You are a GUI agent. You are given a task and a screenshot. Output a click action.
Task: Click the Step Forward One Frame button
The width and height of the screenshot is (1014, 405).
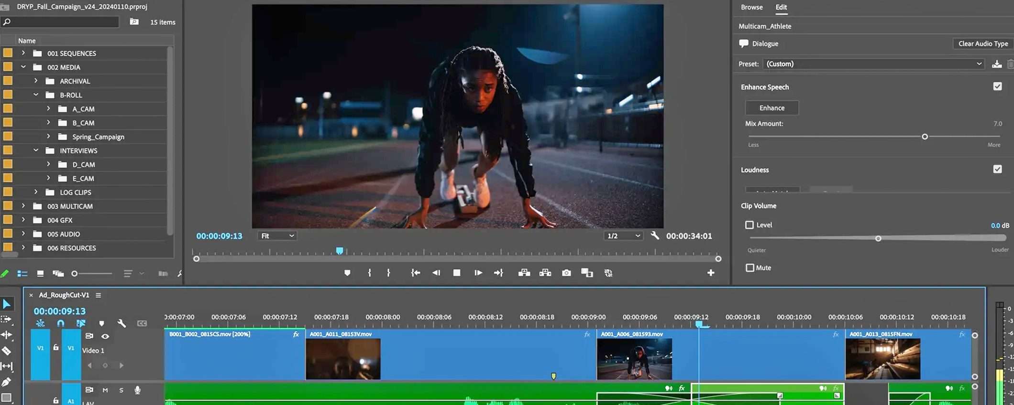pyautogui.click(x=478, y=273)
